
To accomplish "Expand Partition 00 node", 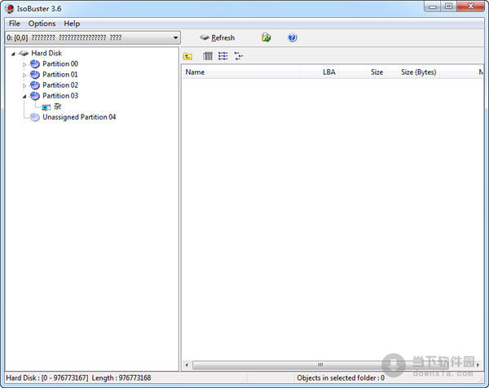I will (24, 64).
